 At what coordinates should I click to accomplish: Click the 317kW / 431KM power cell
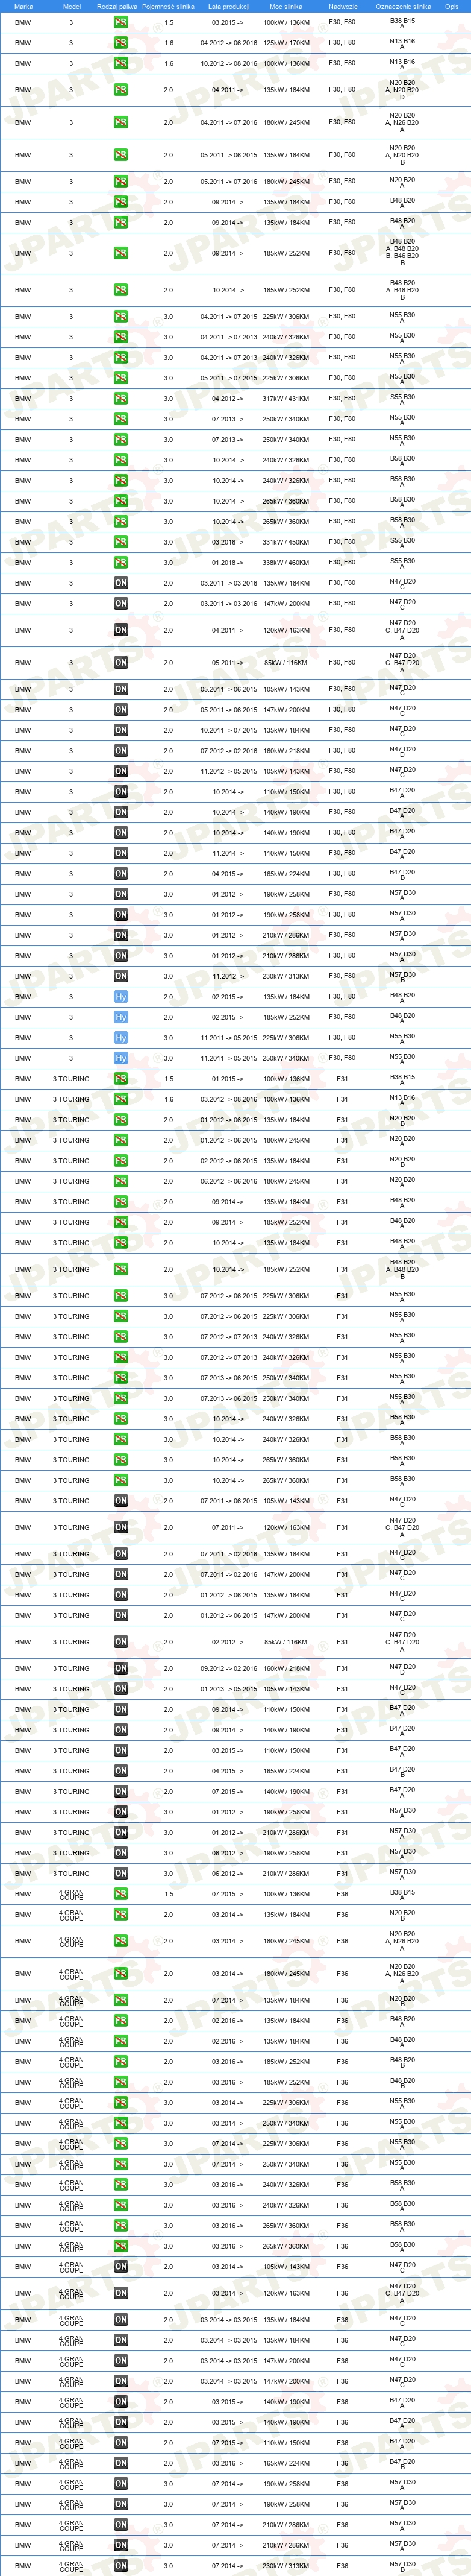285,399
